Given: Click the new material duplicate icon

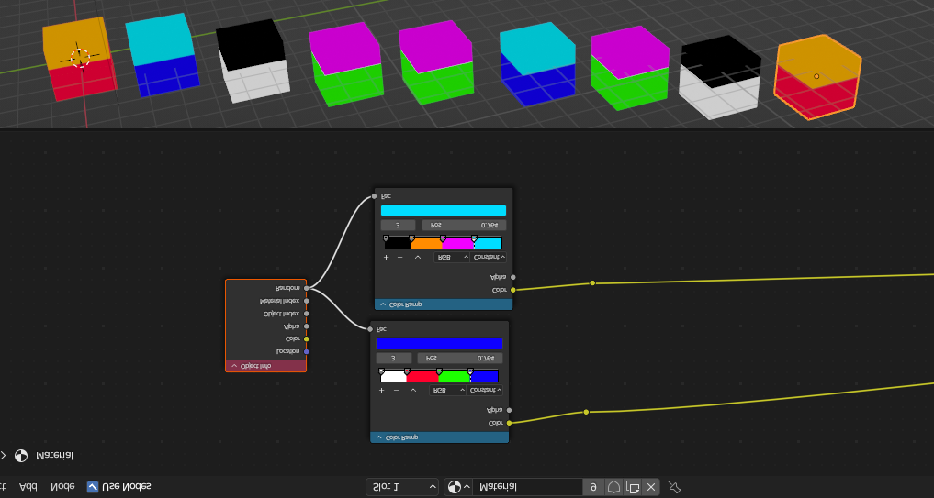Looking at the screenshot, I should pos(632,487).
